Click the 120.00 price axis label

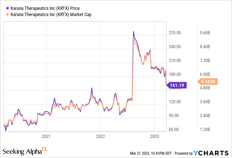click(176, 102)
